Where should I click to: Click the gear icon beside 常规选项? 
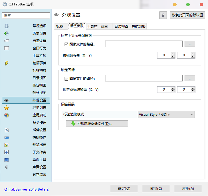click(7, 26)
